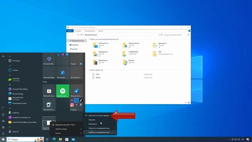
Task: Select Швидкий доступ in Explorer sidebar
Action: (77, 41)
